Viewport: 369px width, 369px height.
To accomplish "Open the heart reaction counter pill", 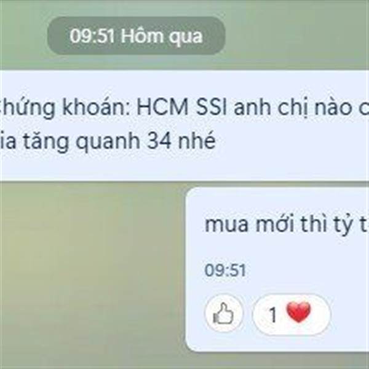I will coord(292,314).
